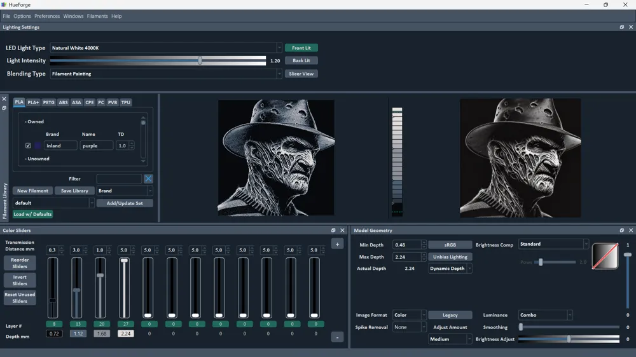Expand the Unowned filament group
Image resolution: width=636 pixels, height=357 pixels.
(x=37, y=158)
